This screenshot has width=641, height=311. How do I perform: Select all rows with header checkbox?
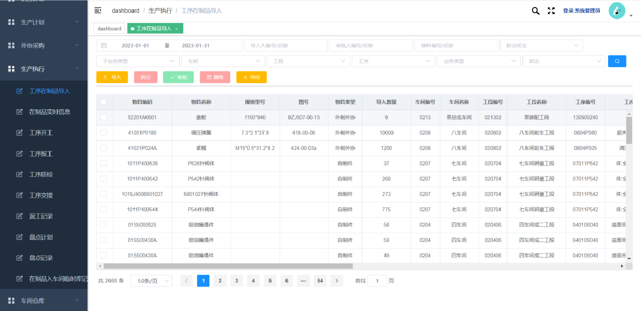tap(103, 102)
